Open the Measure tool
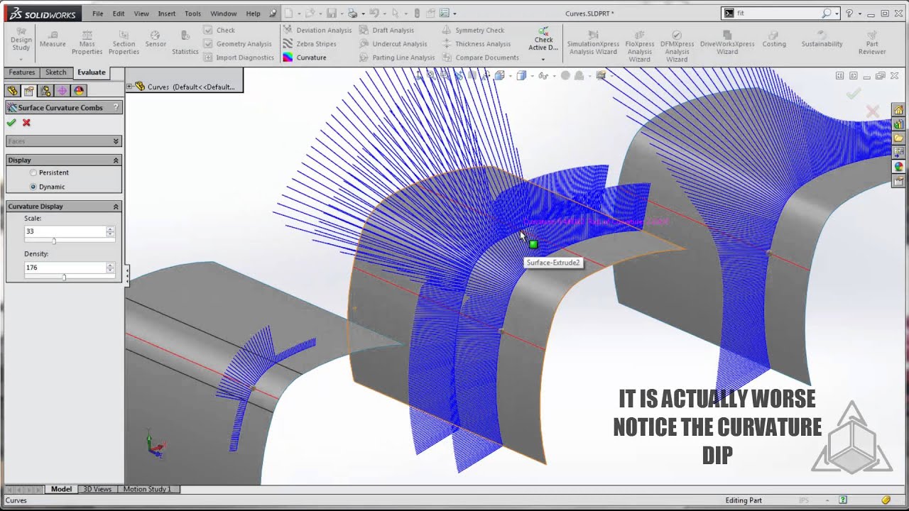Screen dimensions: 909x511 pos(53,40)
